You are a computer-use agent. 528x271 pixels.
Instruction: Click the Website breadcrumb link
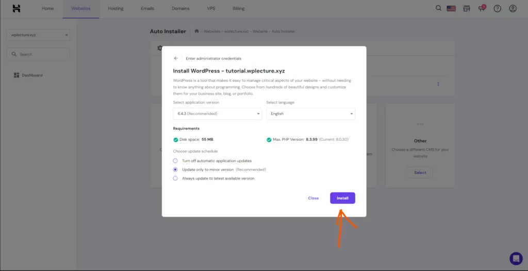click(x=260, y=31)
